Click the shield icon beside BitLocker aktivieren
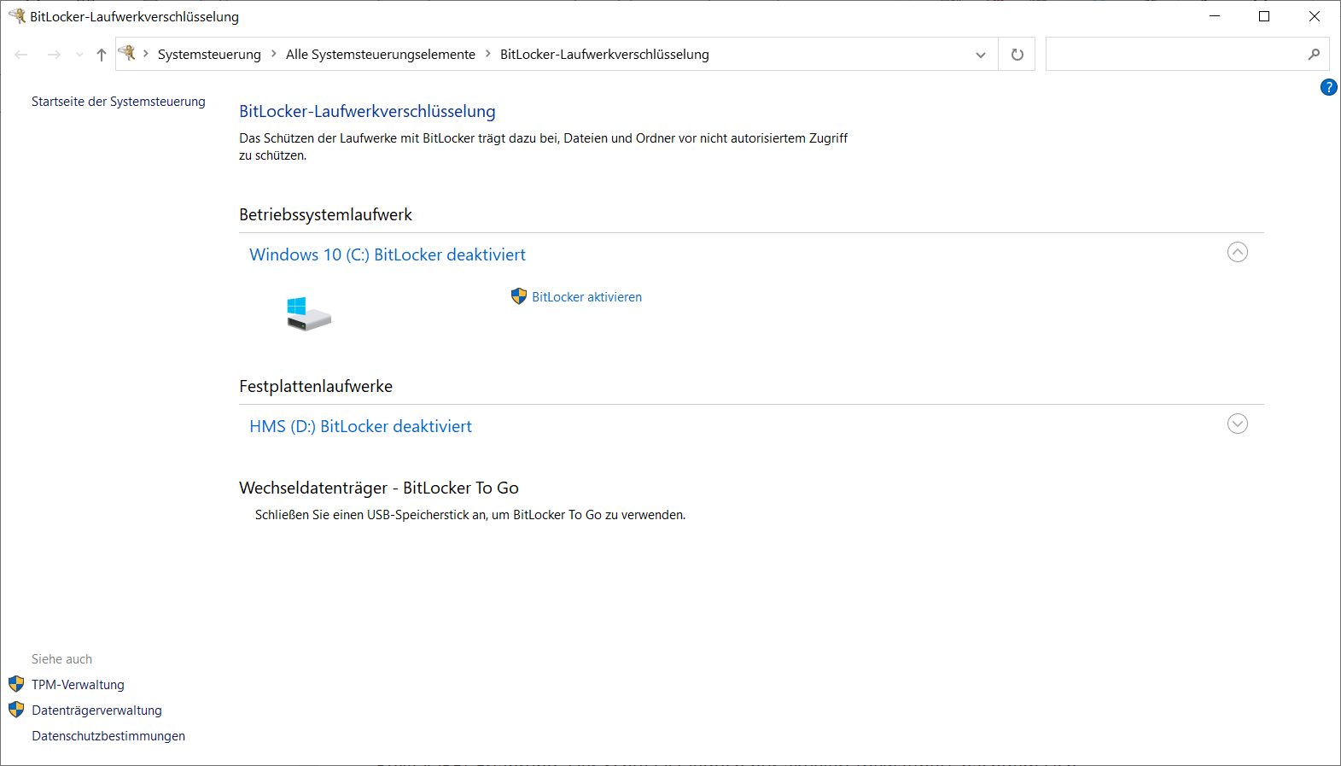1341x766 pixels. click(x=519, y=296)
